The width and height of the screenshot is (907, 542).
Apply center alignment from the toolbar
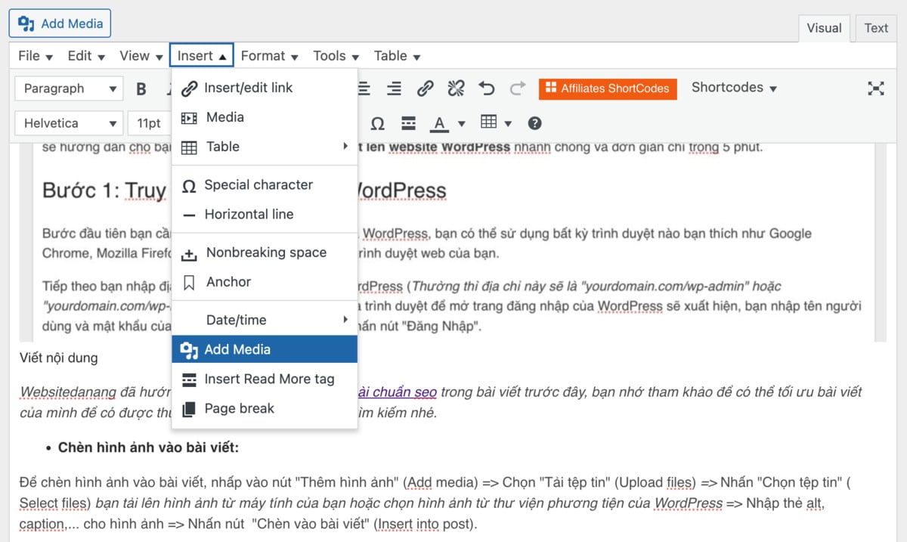[364, 89]
